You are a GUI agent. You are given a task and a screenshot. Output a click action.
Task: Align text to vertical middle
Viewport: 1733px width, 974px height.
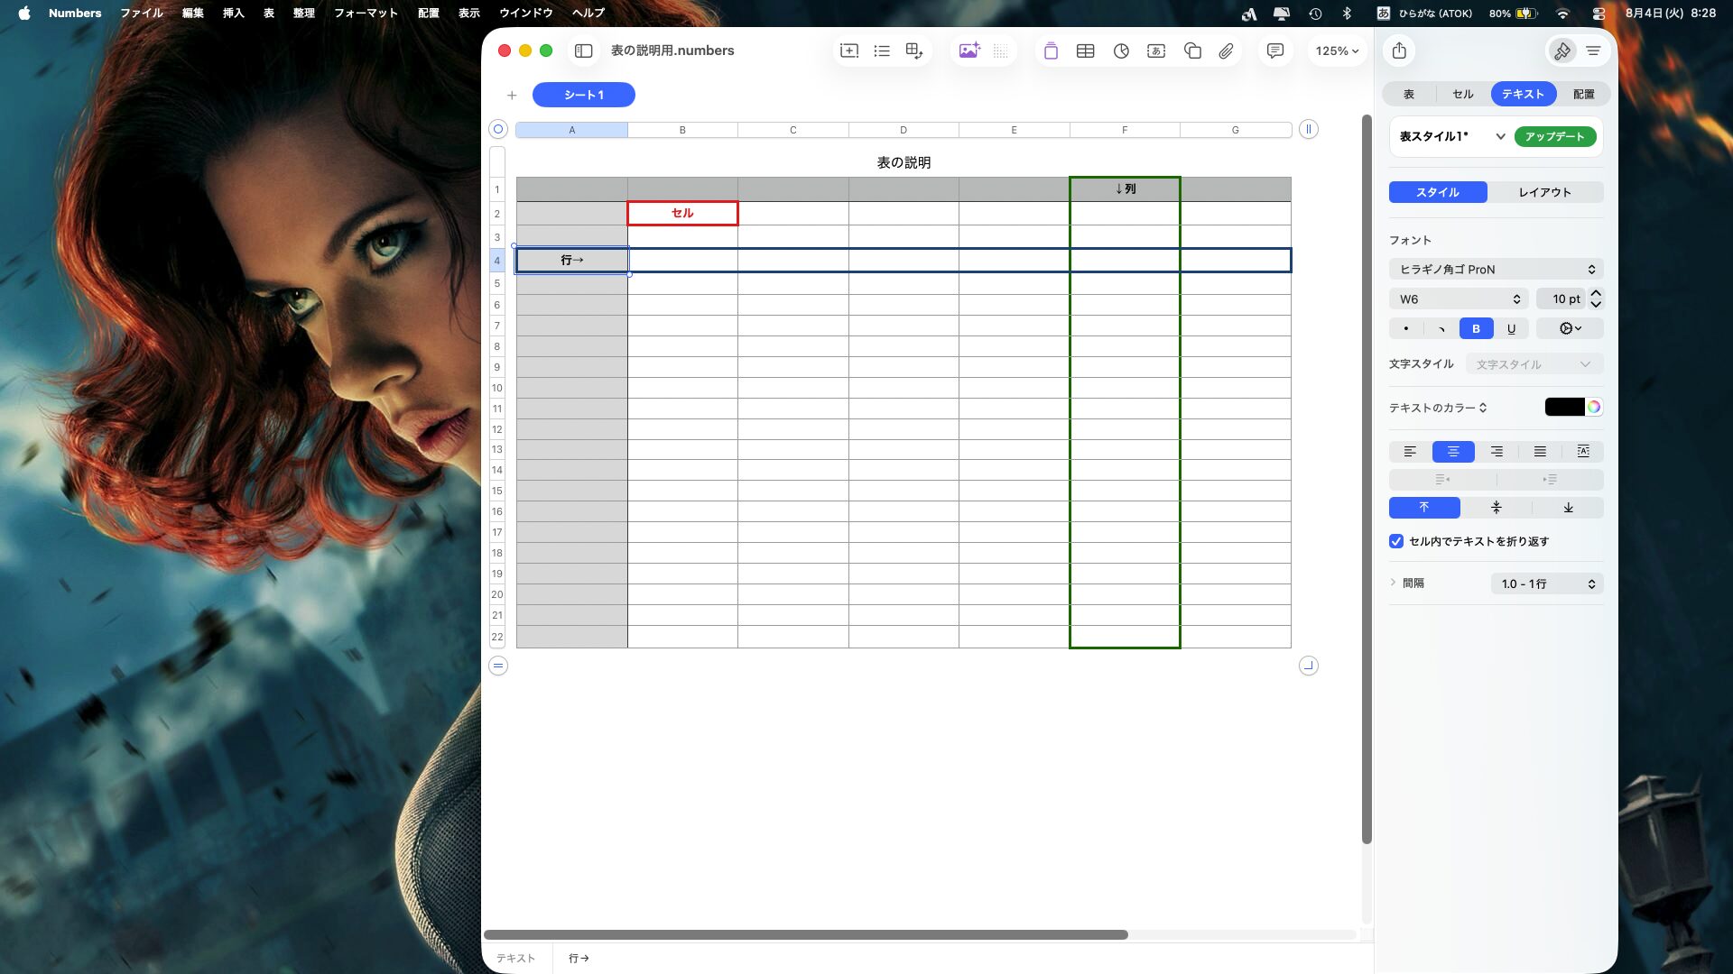pyautogui.click(x=1497, y=508)
